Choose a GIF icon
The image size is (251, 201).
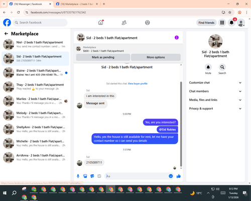pos(99,176)
